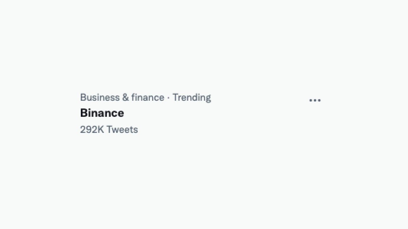408x229 pixels.
Task: Click the 292K Tweets count
Action: [x=109, y=130]
